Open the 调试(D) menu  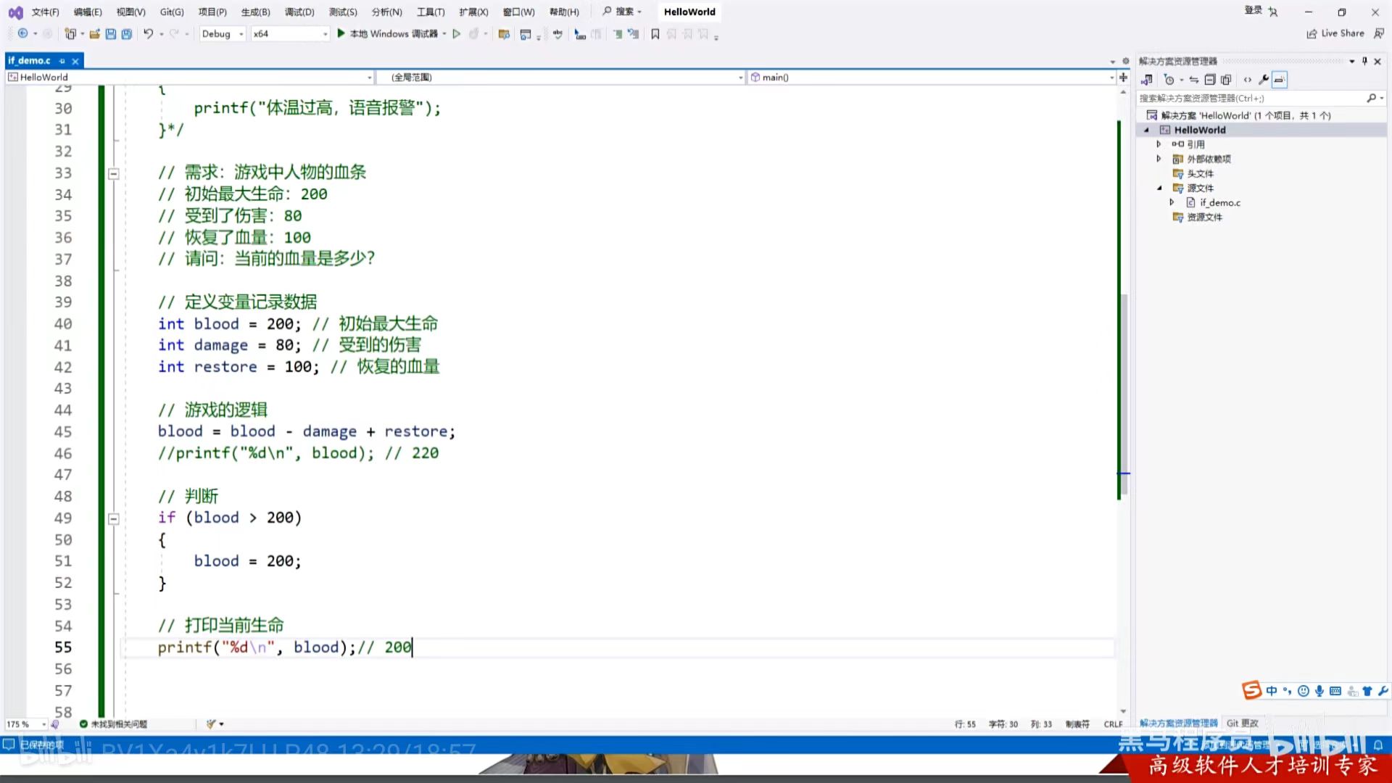tap(299, 12)
